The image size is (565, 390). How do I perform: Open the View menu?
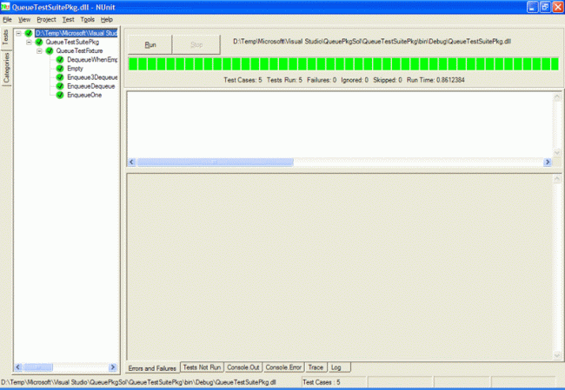24,19
